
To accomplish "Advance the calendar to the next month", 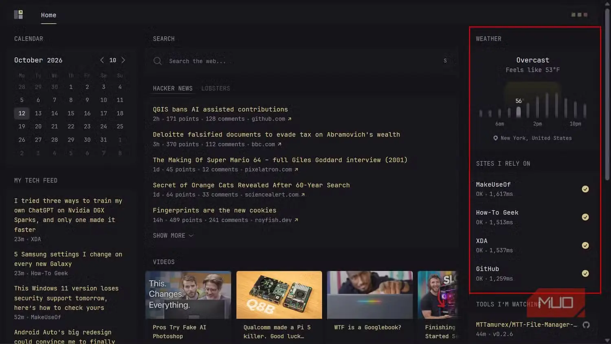I will point(123,60).
